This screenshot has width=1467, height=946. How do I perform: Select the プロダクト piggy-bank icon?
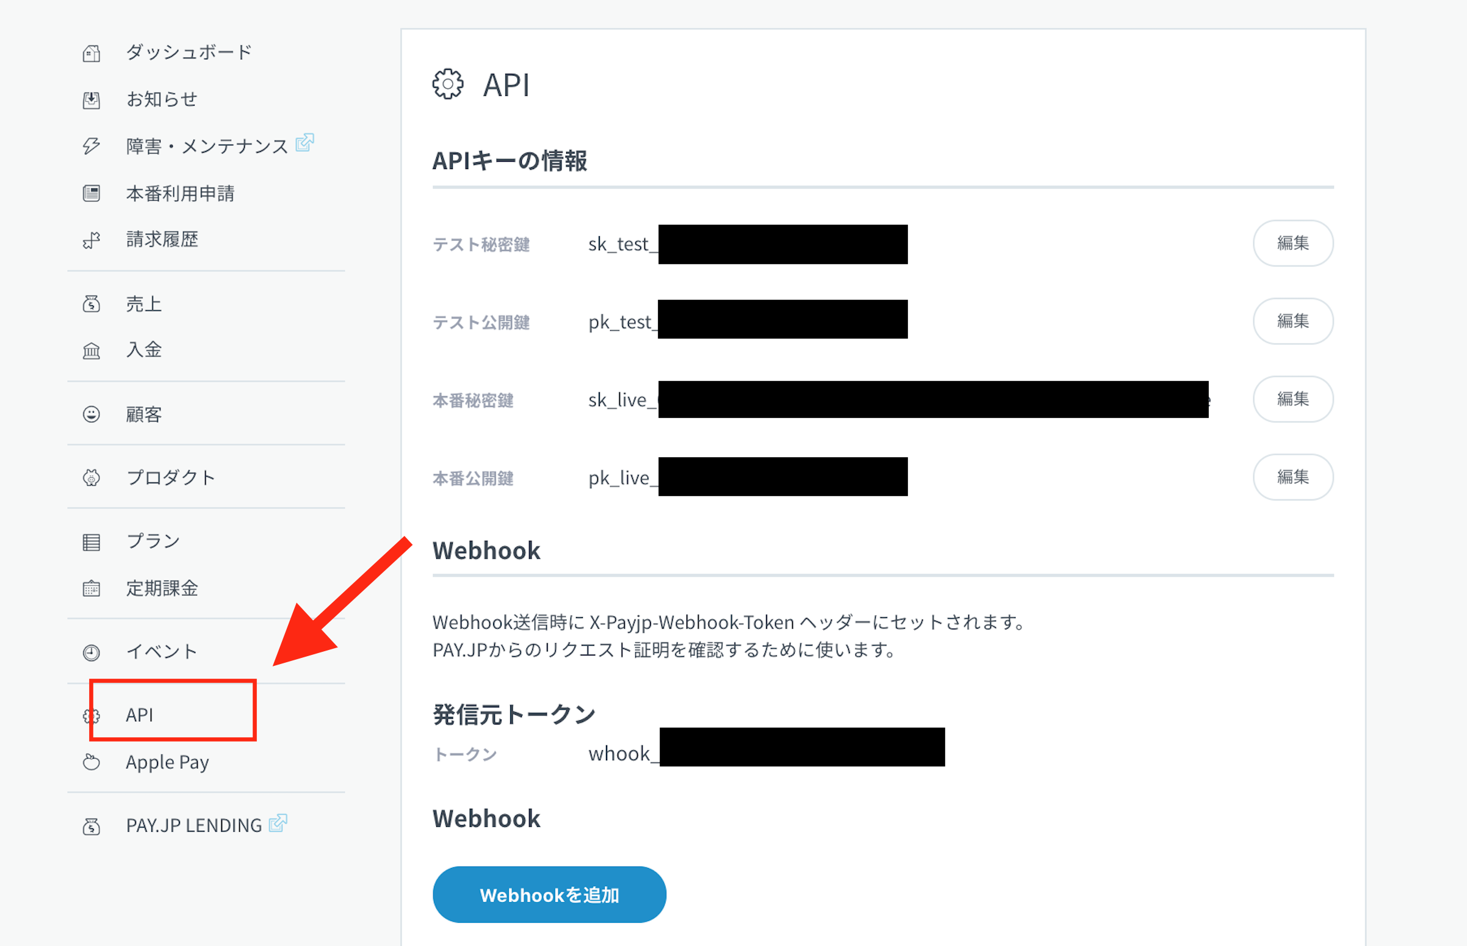click(91, 477)
